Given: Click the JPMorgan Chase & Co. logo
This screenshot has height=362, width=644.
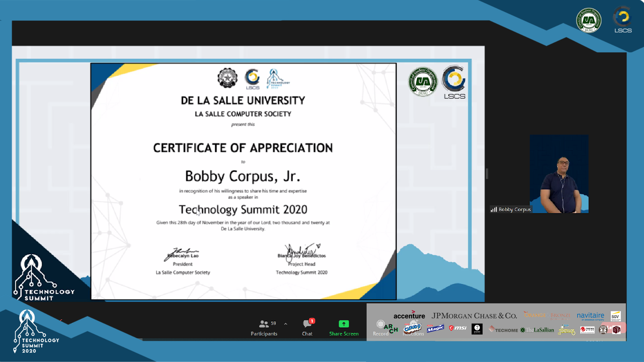Looking at the screenshot, I should [474, 316].
